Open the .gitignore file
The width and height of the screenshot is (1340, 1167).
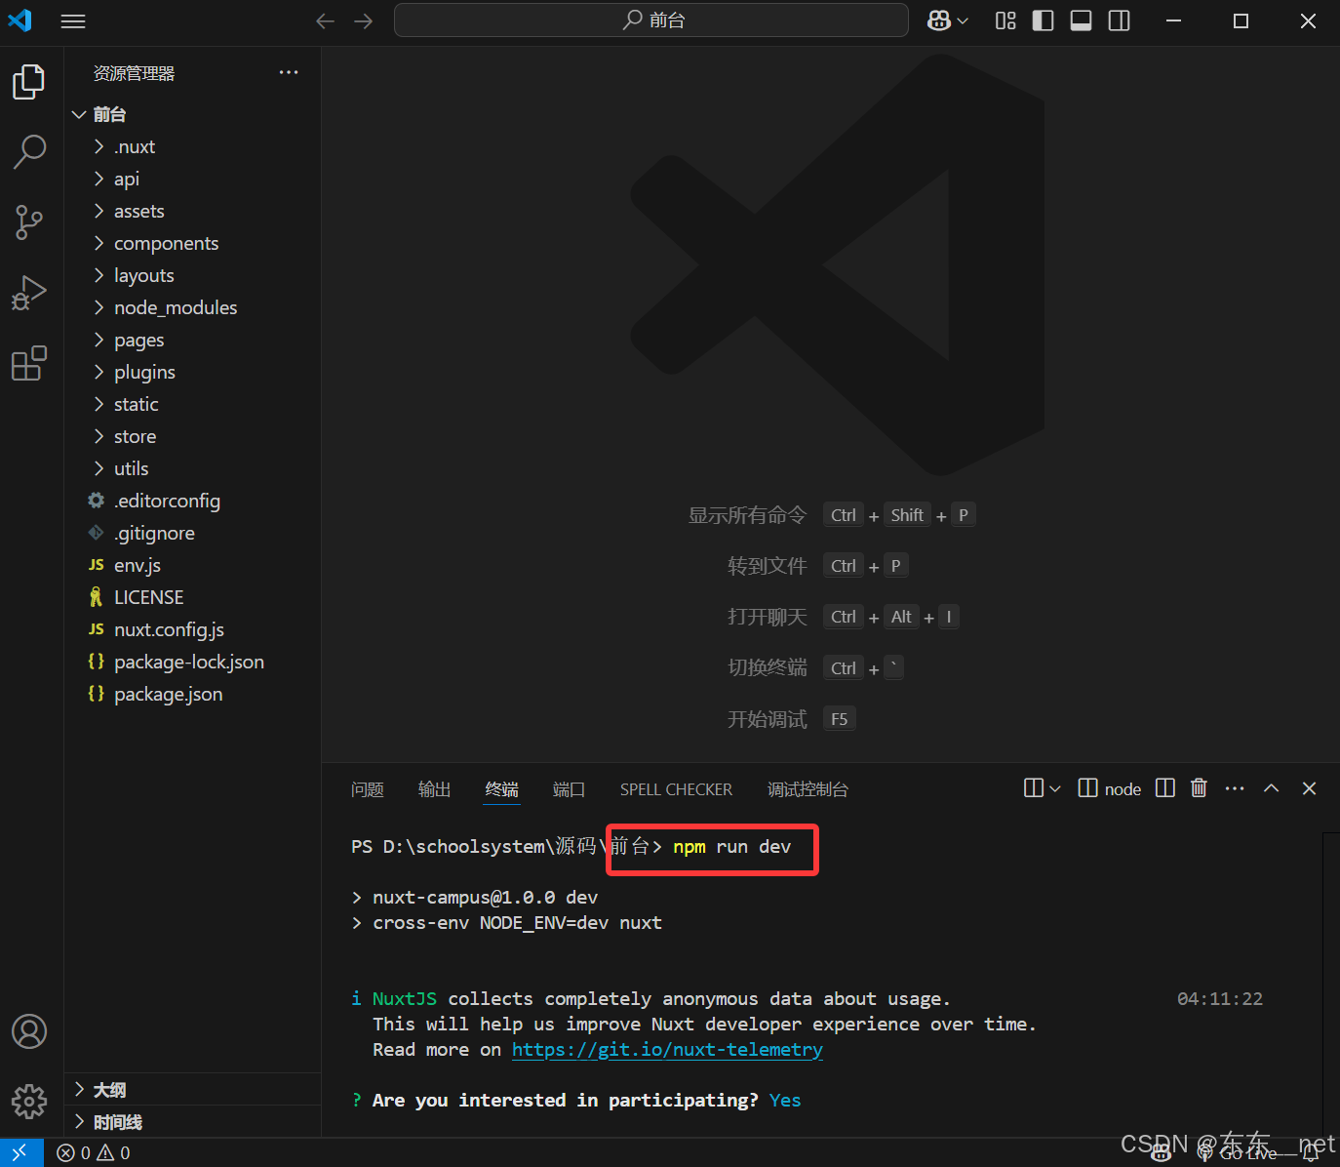pos(193,533)
